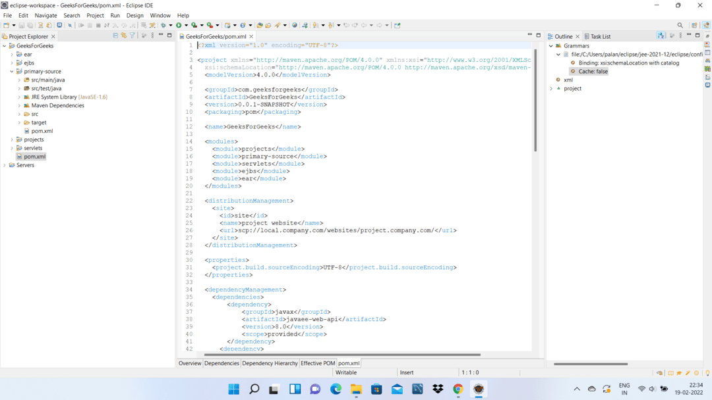Click the Debug bug icon in toolbar
712x400 pixels.
click(163, 25)
